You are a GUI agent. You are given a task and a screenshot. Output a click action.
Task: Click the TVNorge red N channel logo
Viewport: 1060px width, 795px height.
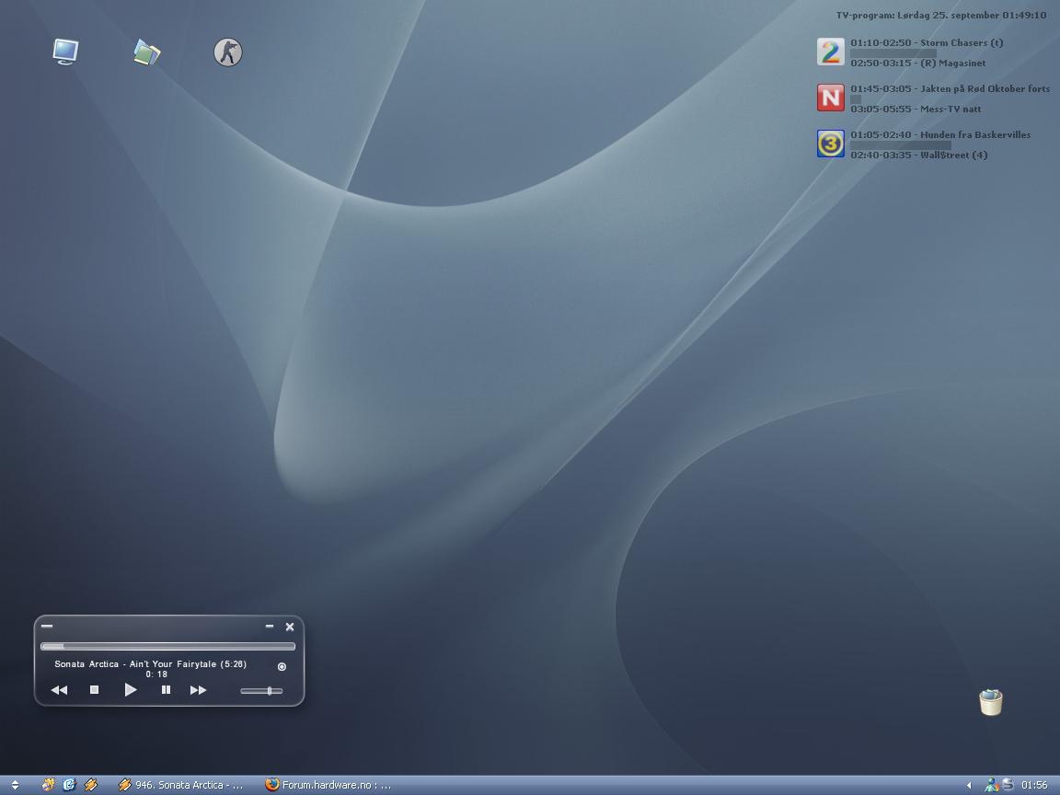click(830, 98)
